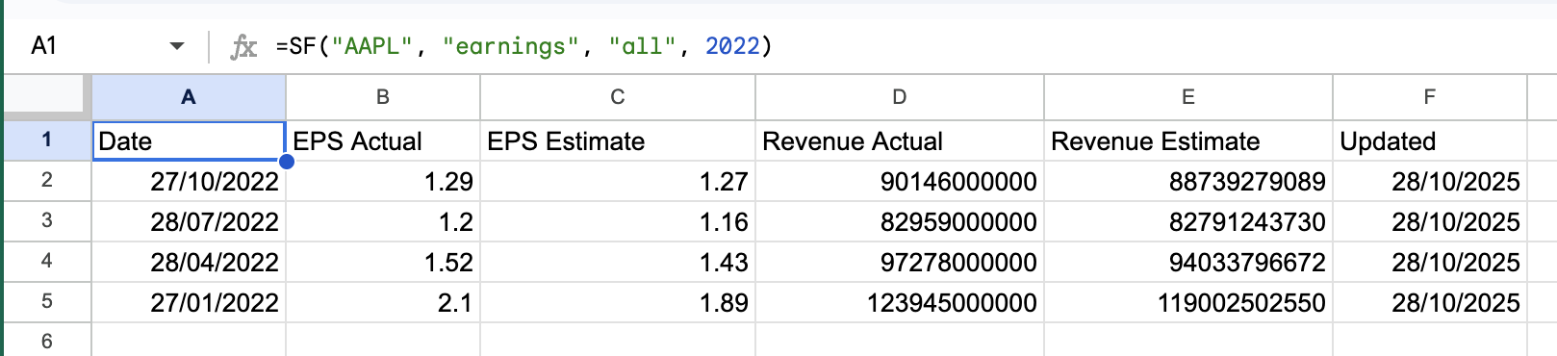Select the EPS Estimate header cell
Image resolution: width=1557 pixels, height=356 pixels.
(618, 140)
